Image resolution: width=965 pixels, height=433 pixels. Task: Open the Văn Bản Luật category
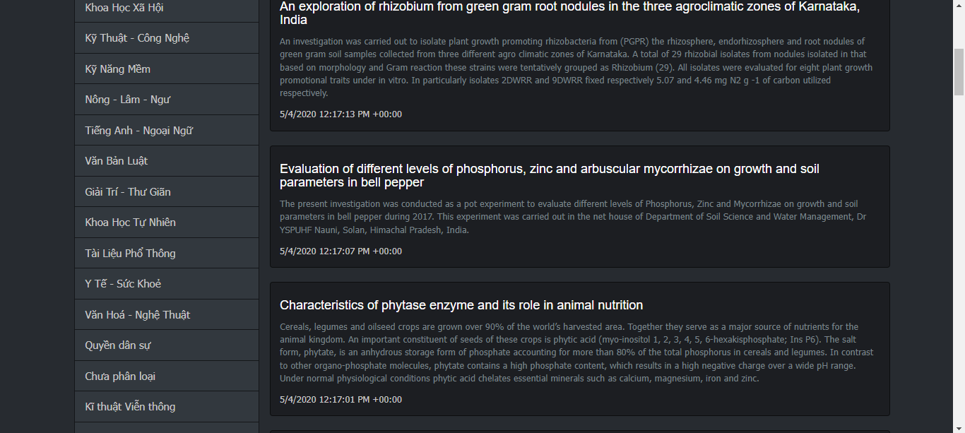click(167, 161)
